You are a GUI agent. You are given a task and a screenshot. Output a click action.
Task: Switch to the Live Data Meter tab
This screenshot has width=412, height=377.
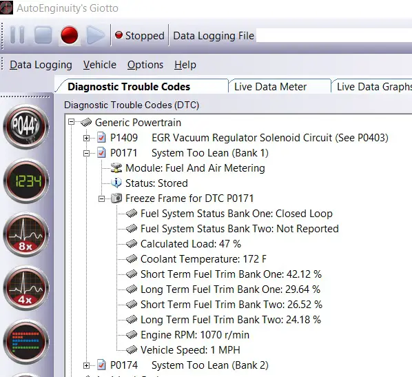tap(270, 87)
